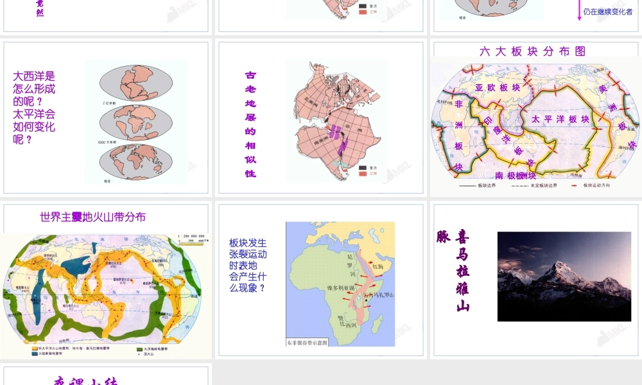This screenshot has width=642, height=385.
Task: Open the 六大板块分布图 slide
Action: [x=536, y=117]
